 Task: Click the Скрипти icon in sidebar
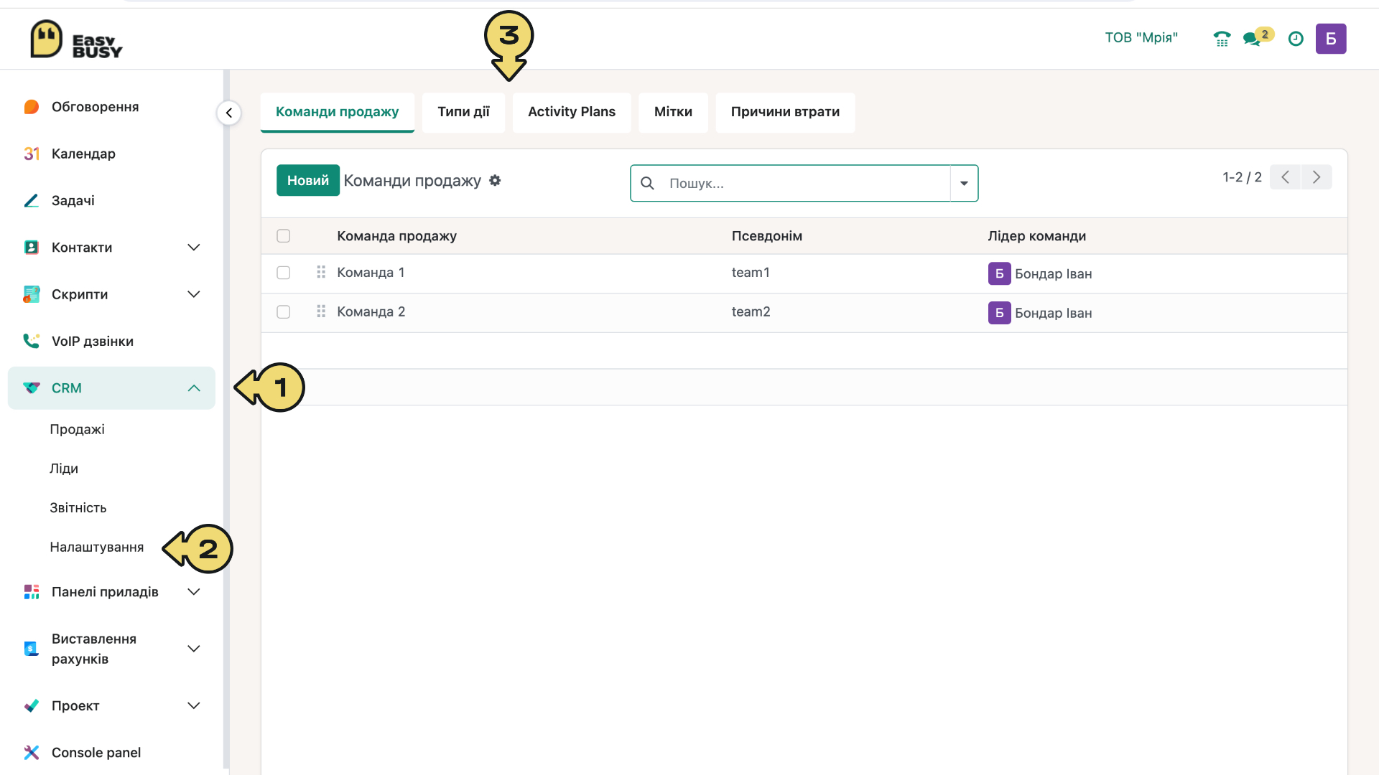click(32, 294)
